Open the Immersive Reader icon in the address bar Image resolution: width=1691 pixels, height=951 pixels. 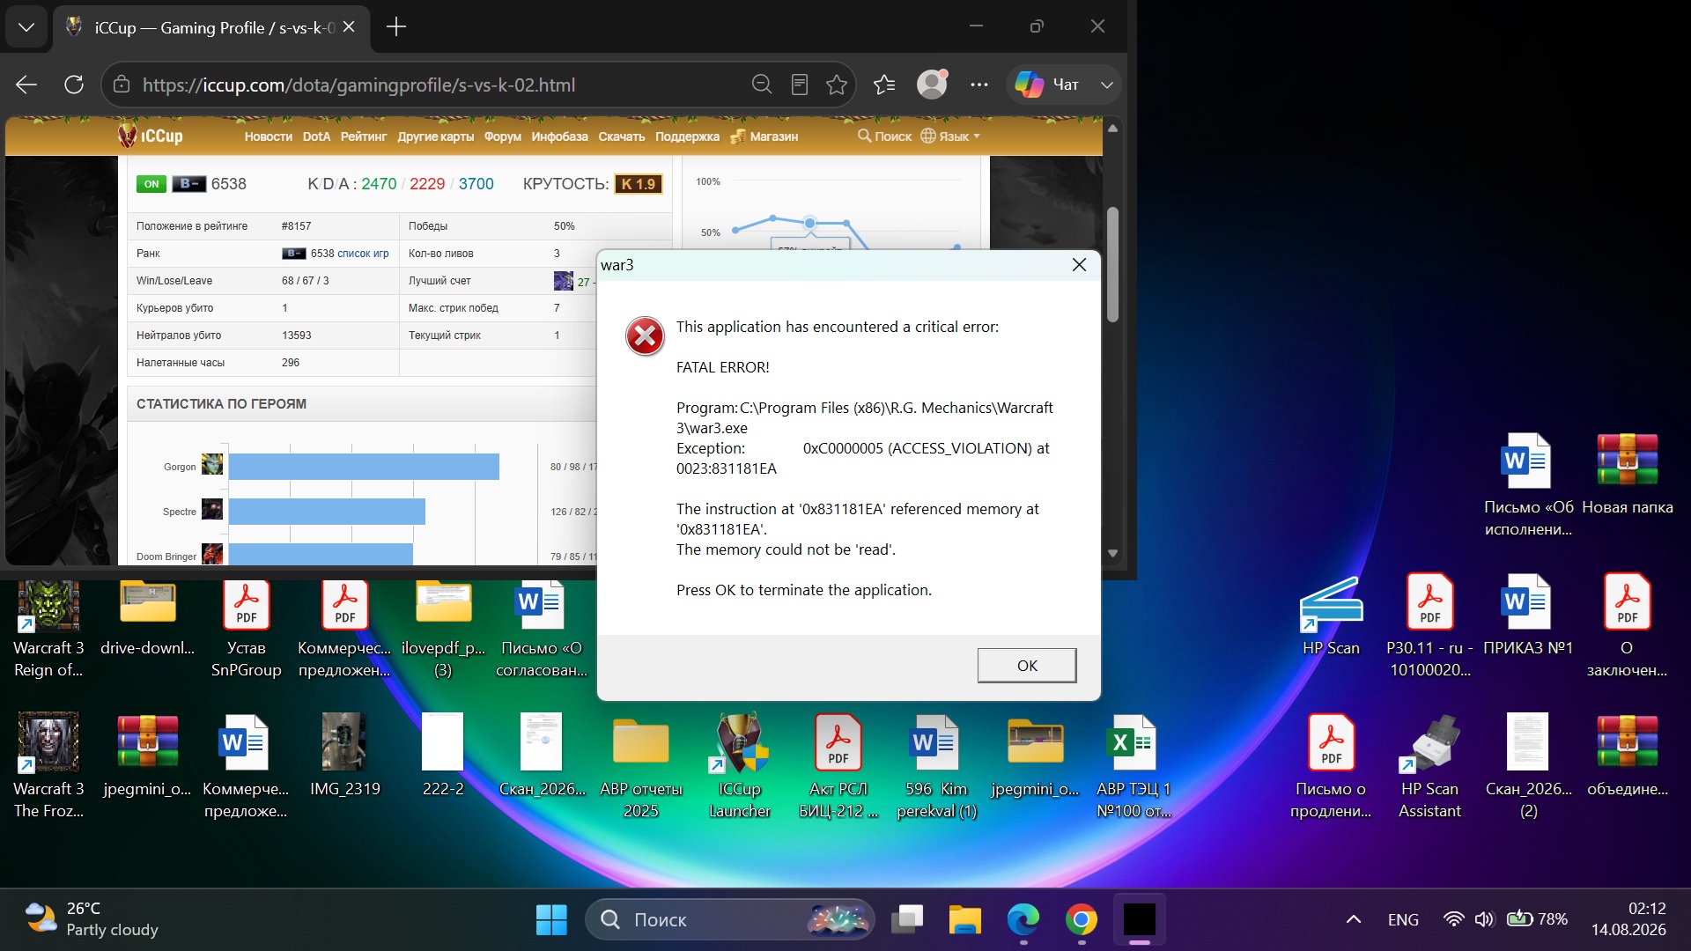(x=800, y=85)
